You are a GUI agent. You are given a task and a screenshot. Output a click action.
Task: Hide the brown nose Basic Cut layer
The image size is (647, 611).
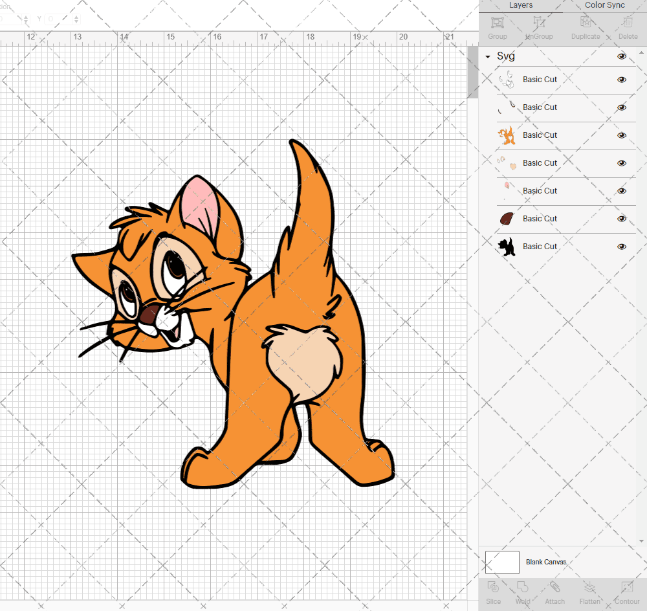pyautogui.click(x=621, y=219)
